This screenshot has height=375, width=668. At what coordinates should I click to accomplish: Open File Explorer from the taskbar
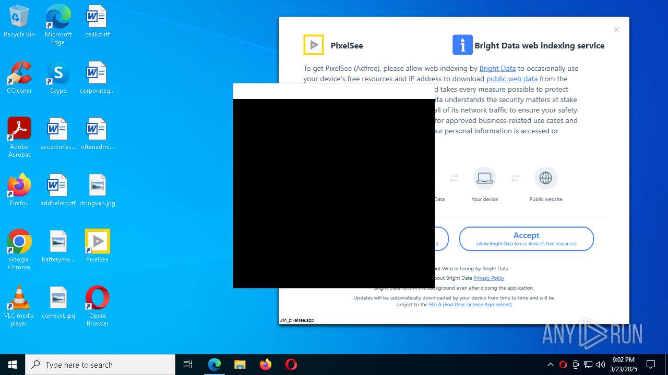[x=240, y=365]
